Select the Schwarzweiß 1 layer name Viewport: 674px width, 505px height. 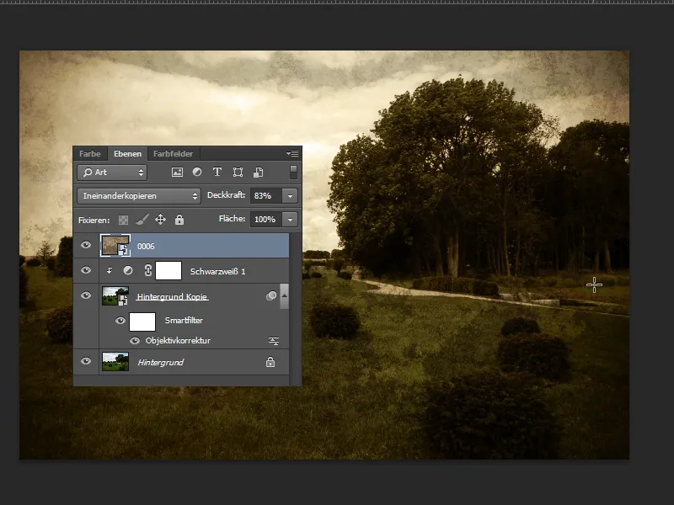217,271
